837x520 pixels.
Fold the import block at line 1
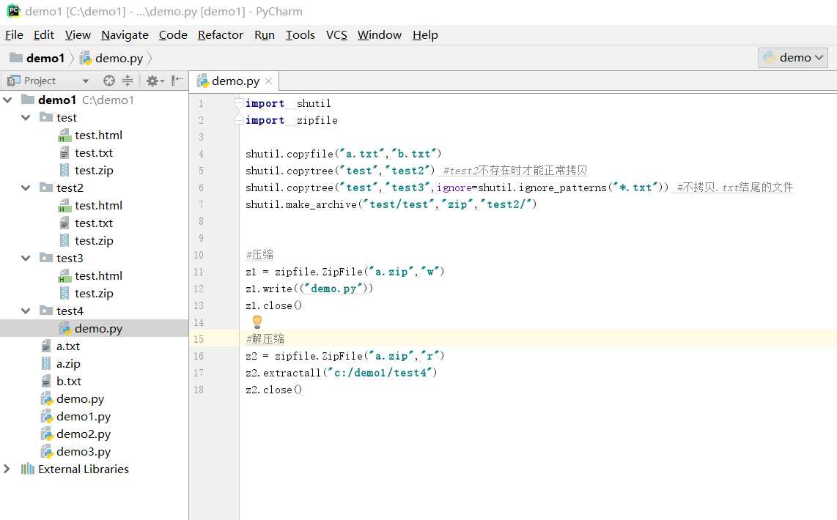[239, 103]
